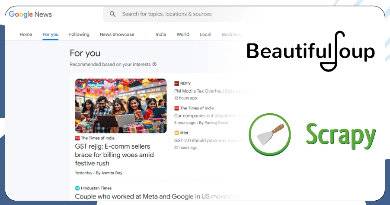The height and width of the screenshot is (205, 390).
Task: Click the NDTV source icon
Action: (176, 84)
